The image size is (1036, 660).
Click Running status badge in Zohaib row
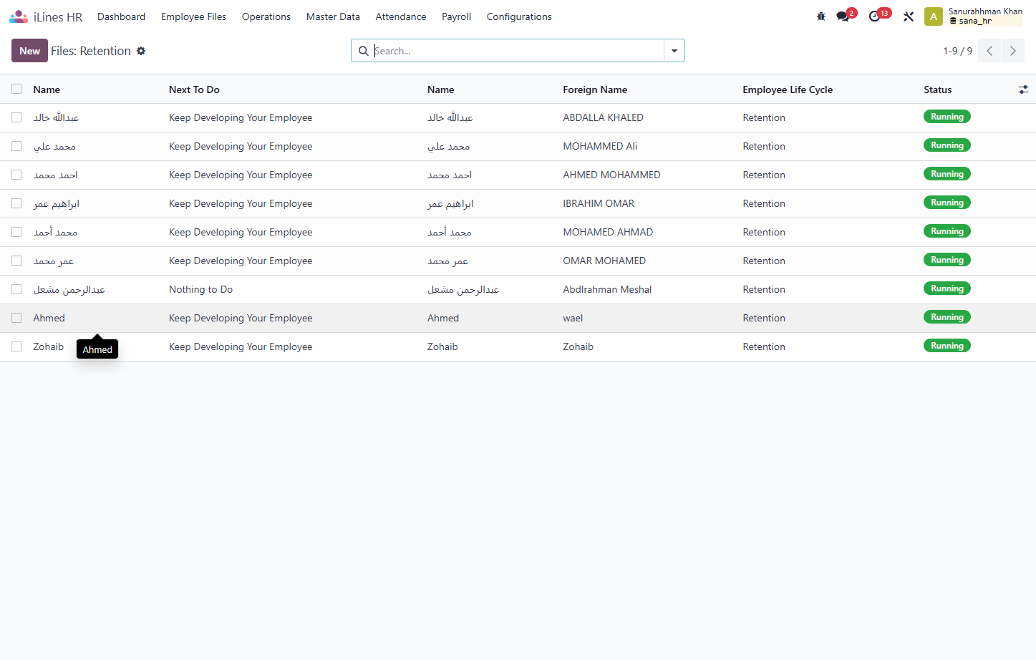click(x=947, y=346)
